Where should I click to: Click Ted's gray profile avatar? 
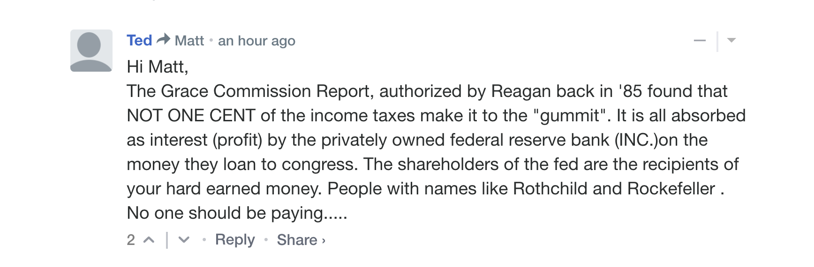[91, 51]
